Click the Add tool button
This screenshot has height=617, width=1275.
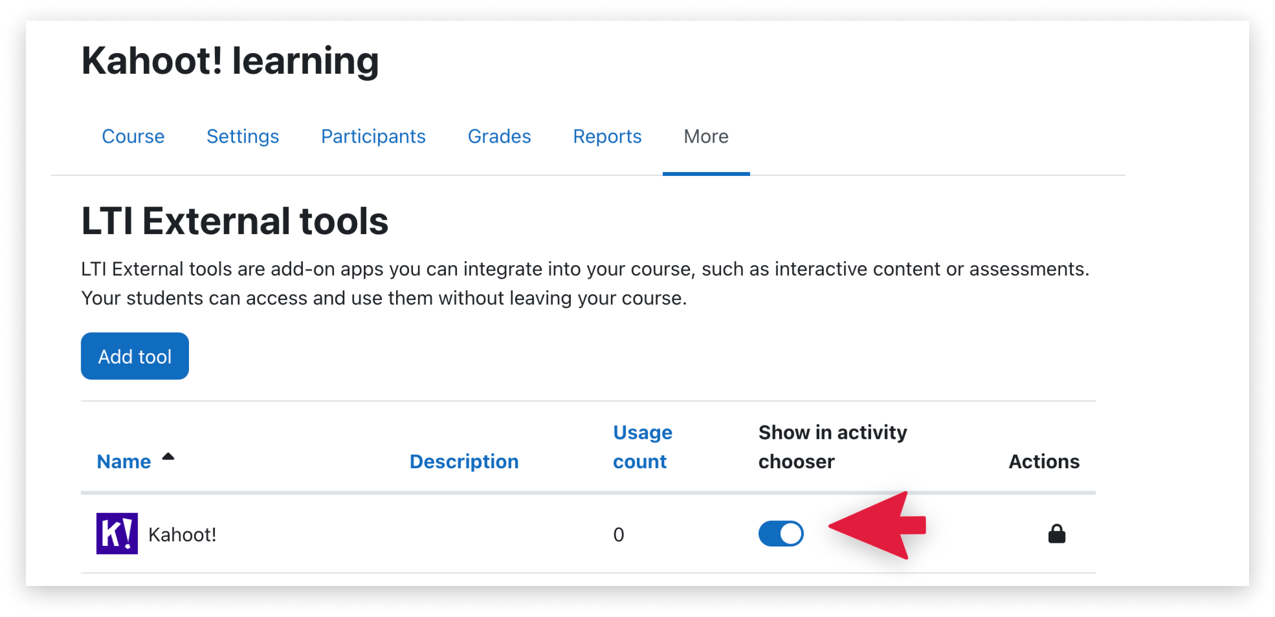[135, 356]
